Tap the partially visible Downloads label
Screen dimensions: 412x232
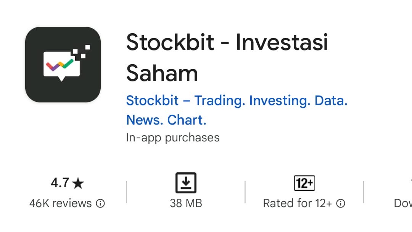tap(402, 203)
